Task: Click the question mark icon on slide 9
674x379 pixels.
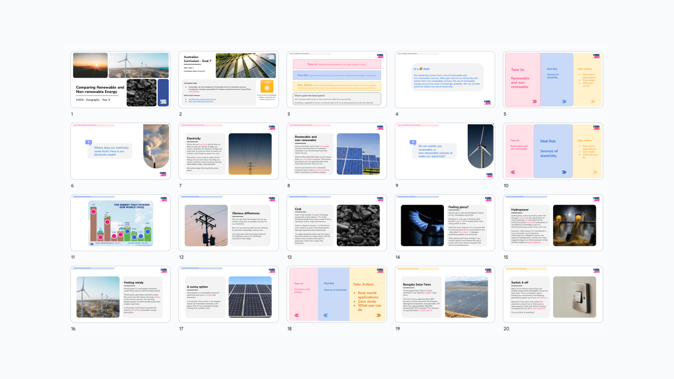Action: tap(413, 142)
